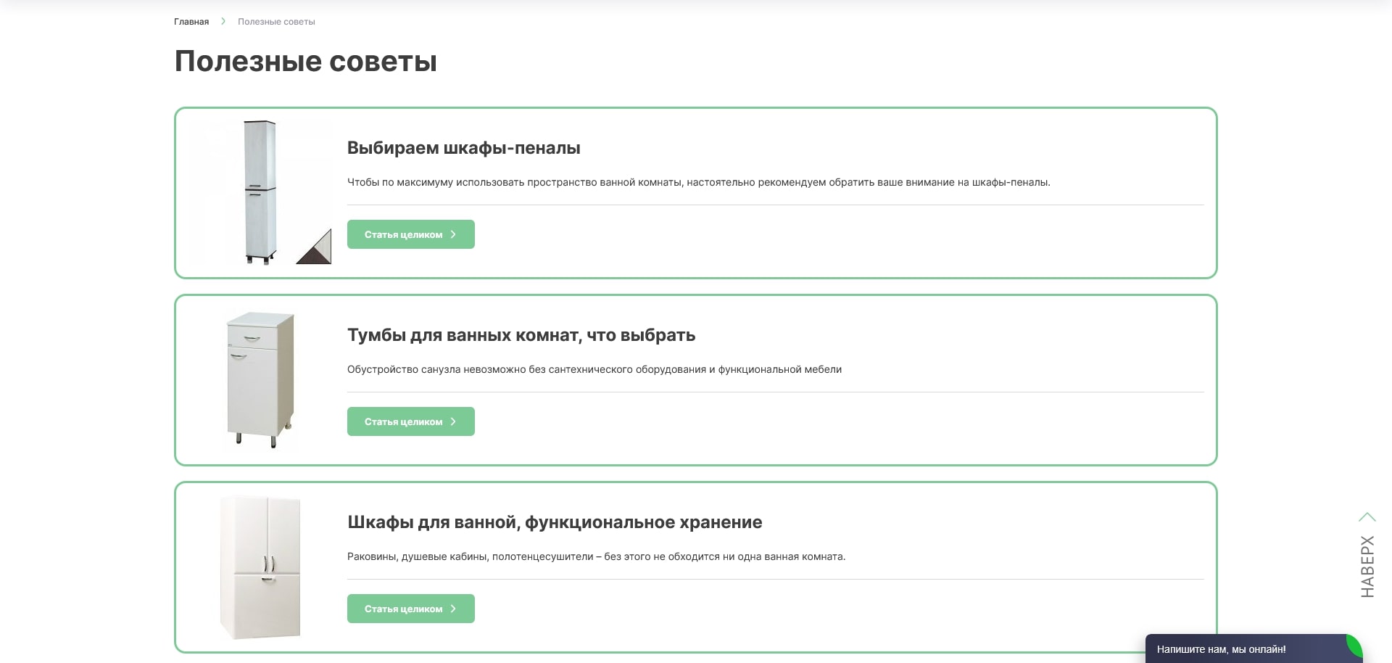Open article Тумбы для ванных комнат, что выбрать
Viewport: 1392px width, 663px height.
[x=521, y=335]
